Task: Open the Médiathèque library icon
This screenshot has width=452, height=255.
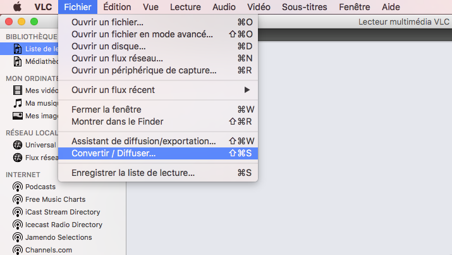Action: click(18, 61)
